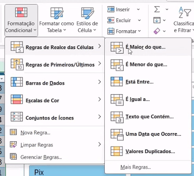The image size is (194, 176).
Task: Choose Uma Data que Ocorre... rule
Action: coord(148,134)
